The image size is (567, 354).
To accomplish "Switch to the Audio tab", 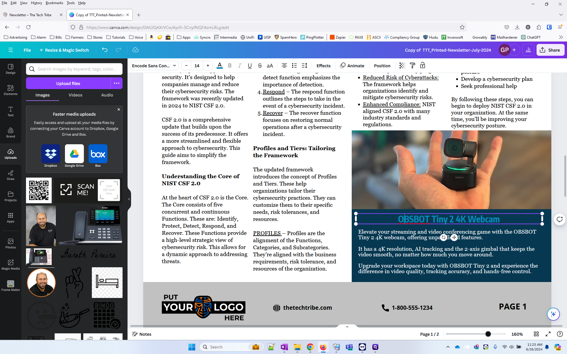I will (107, 95).
